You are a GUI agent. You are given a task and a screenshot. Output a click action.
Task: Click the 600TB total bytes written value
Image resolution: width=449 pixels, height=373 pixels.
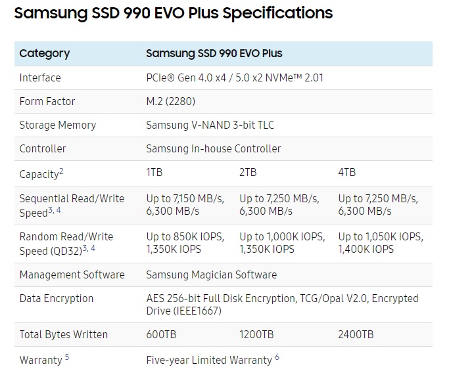162,335
